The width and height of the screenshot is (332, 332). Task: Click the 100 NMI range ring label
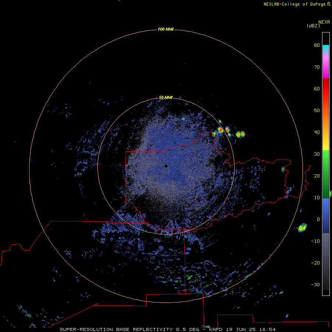166,29
